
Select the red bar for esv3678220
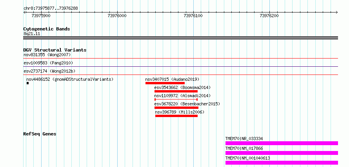click(x=176, y=108)
